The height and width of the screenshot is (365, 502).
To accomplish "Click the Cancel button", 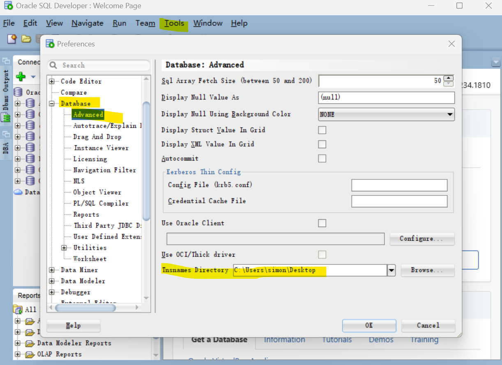I will tap(428, 326).
